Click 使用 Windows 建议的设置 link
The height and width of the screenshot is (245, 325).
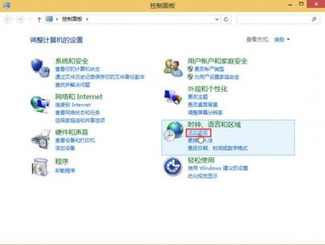218,168
